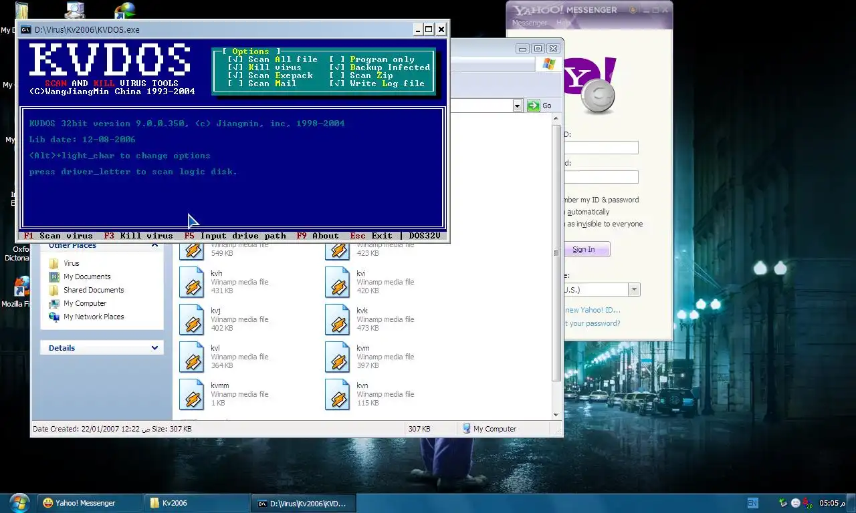Screen dimensions: 856x513
Task: Click the Yahoo password input field
Action: click(x=601, y=177)
